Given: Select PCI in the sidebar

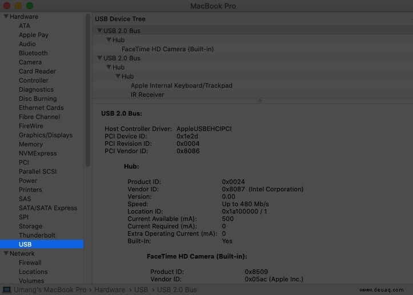Looking at the screenshot, I should 24,162.
